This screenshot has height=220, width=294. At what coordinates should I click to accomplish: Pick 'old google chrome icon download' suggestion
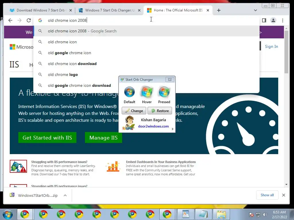[146, 85]
